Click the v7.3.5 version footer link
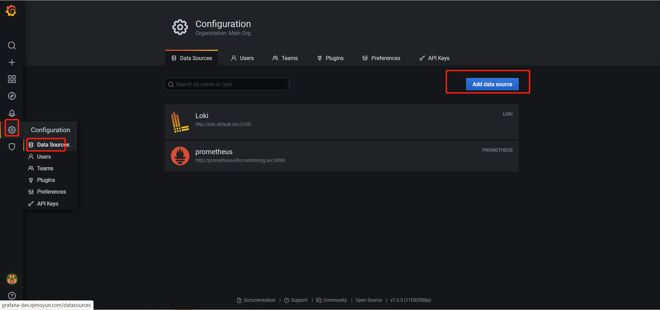The image size is (660, 310). (x=410, y=300)
